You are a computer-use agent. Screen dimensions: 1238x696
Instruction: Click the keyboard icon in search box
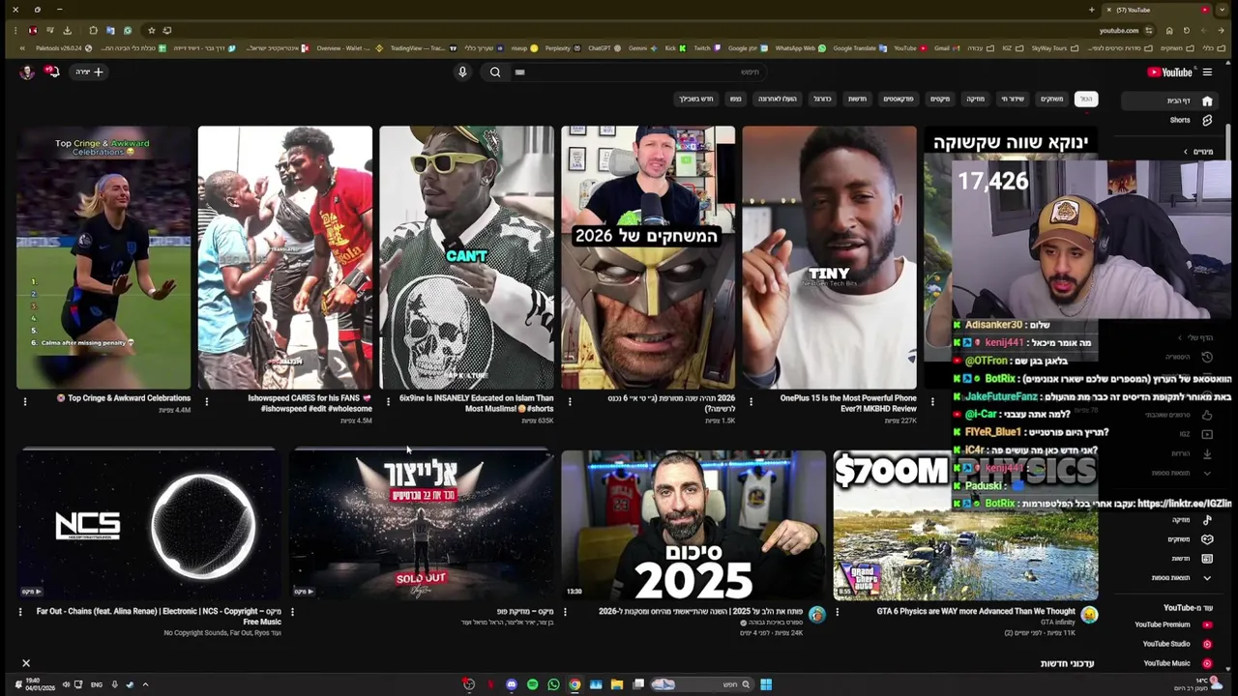(519, 72)
